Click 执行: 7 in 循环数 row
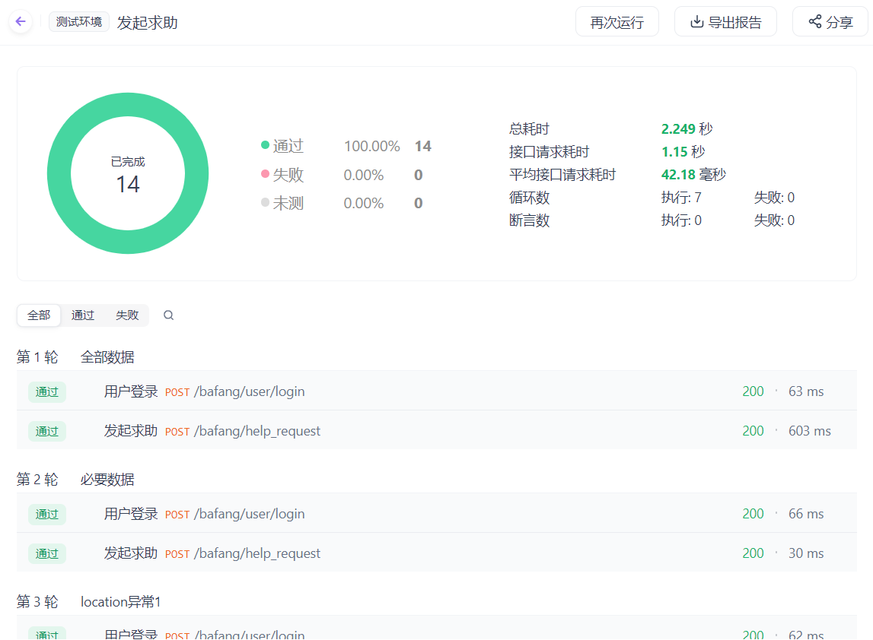Screen dimensions: 873x640 pos(681,198)
